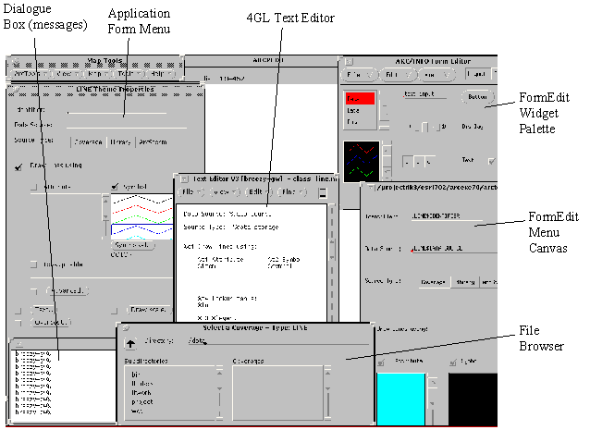
Task: Select the three-cell choice widget in palette
Action: tap(418, 162)
